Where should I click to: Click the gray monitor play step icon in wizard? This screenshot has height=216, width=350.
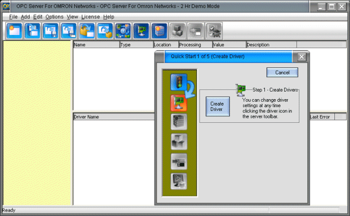[x=179, y=182]
